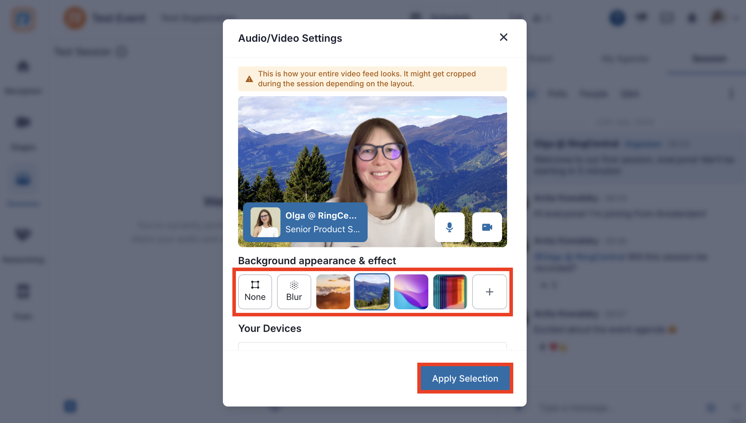Select the None background option
Screen dimensions: 746x423
click(255, 292)
